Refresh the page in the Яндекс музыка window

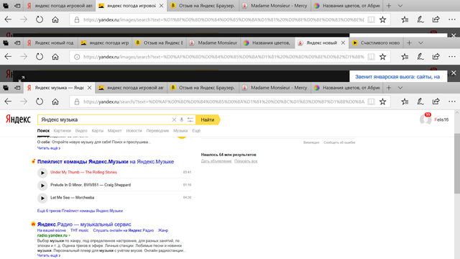pyautogui.click(x=40, y=101)
